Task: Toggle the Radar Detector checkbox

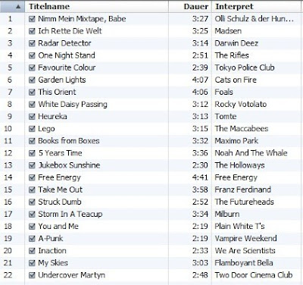Action: (x=32, y=43)
